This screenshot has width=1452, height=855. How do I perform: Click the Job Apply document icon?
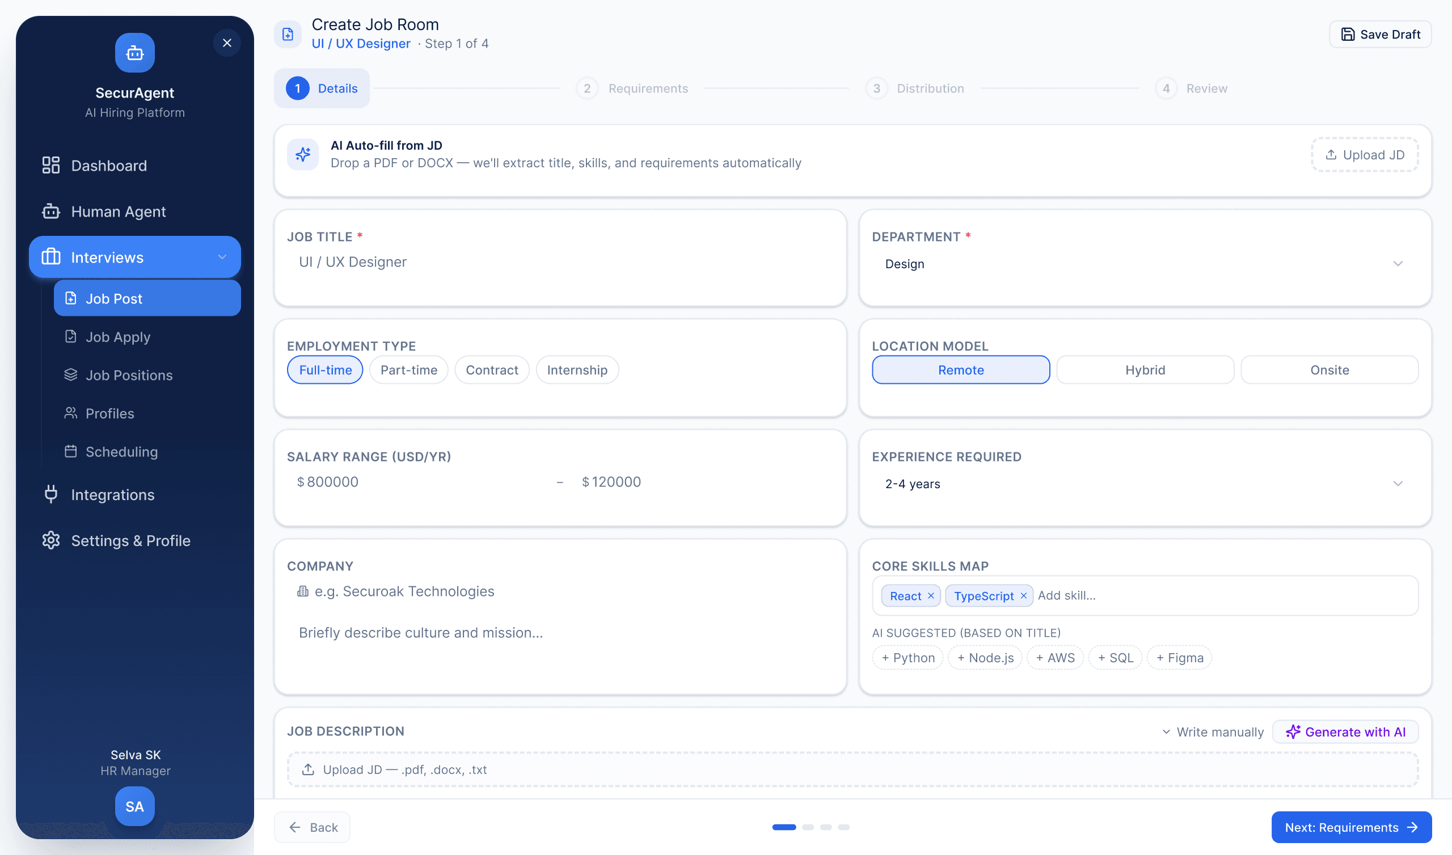coord(71,336)
